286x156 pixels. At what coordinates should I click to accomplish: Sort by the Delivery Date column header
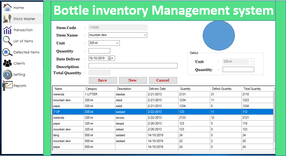pos(163,89)
